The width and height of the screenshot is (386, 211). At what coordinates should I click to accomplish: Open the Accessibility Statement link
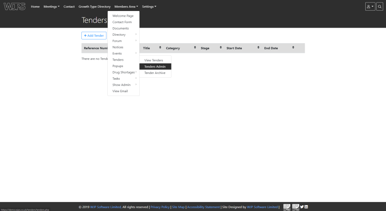coord(203,207)
